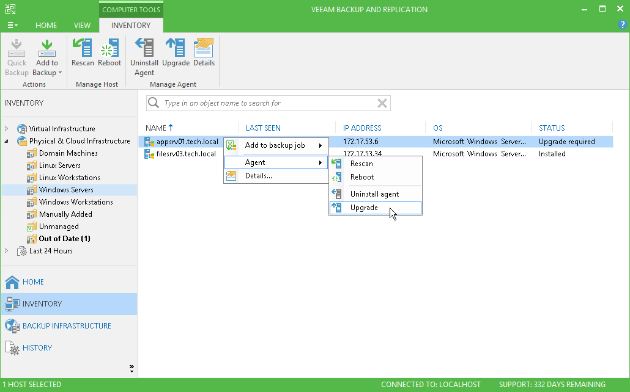Sort by the IP ADDRESS column header
The image size is (630, 392).
[x=362, y=128]
